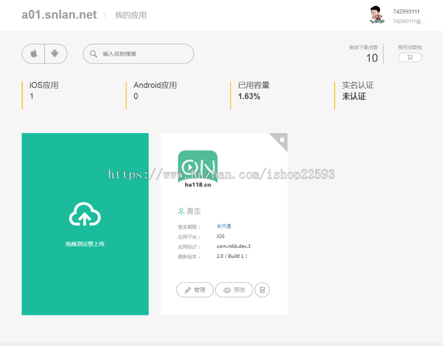The image size is (443, 346).
Task: Filter apps by the Android robot icon
Action: 55,53
